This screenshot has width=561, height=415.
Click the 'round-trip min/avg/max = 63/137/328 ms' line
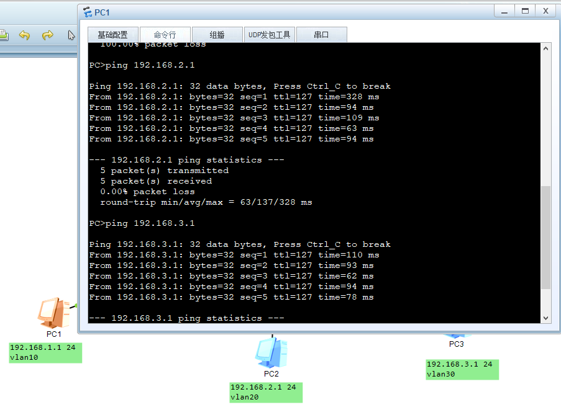tap(206, 202)
